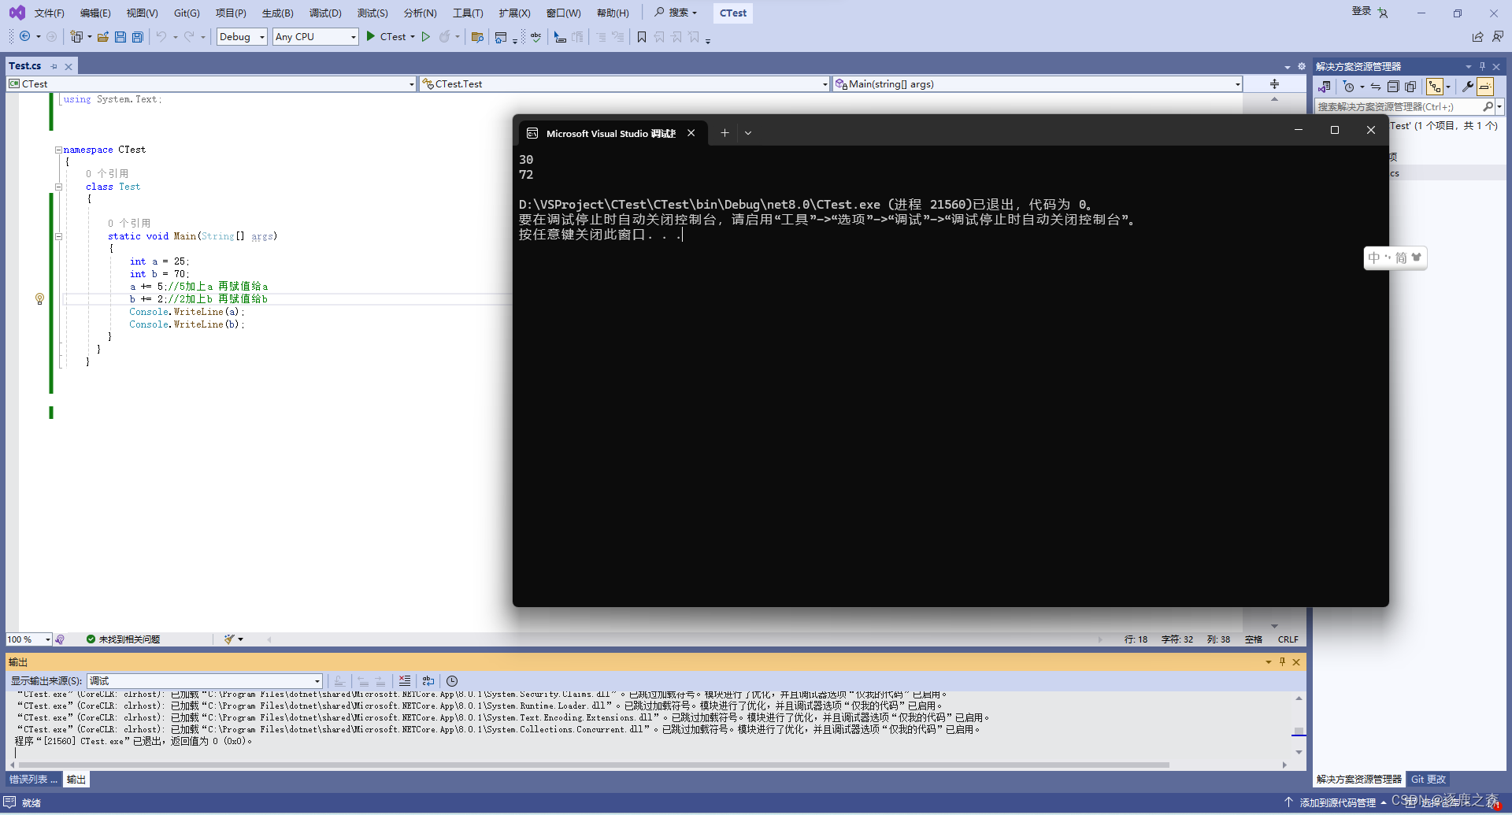
Task: Click the split editor icon above scrollbar
Action: (x=1274, y=83)
